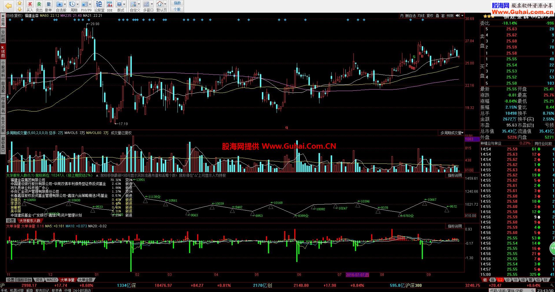Screen dimensions: 555x292
Task: Open the F10/F9 company info icon
Action: pyautogui.click(x=85, y=4)
